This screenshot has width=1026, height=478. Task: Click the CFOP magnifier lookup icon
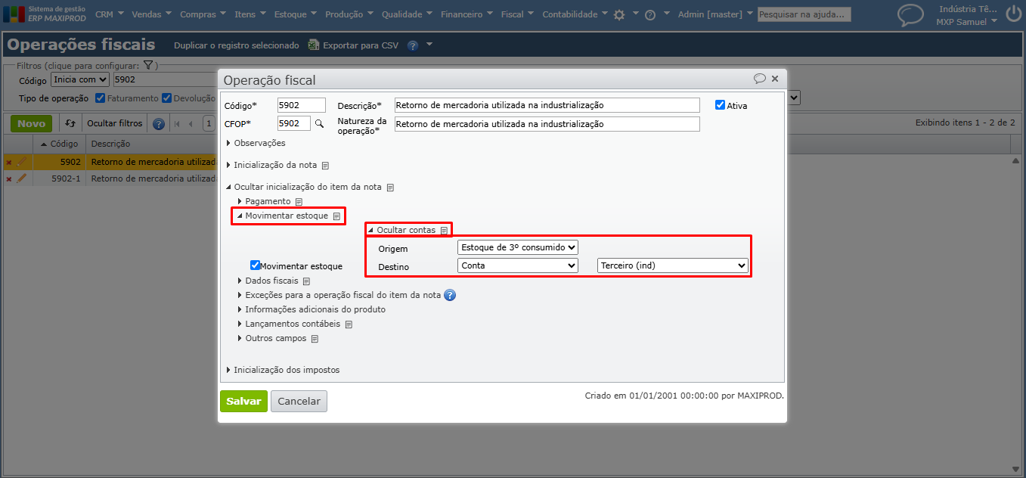[x=319, y=123]
